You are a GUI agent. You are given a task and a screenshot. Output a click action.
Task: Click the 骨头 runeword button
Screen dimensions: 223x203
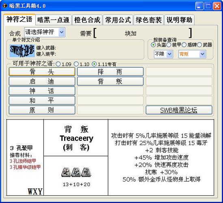coord(42,71)
